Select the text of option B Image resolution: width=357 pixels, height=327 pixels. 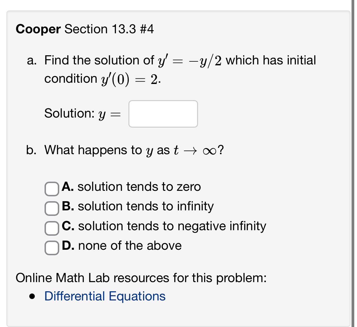(x=137, y=206)
